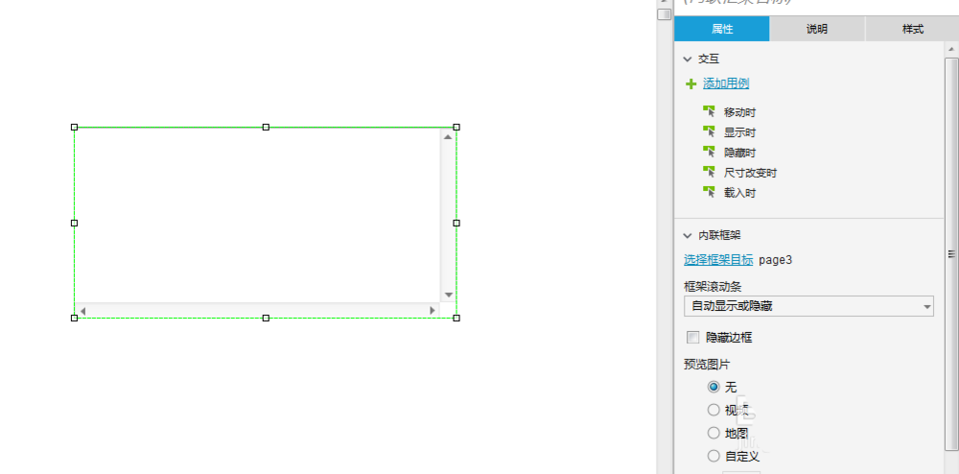Screen dimensions: 959x474
Task: Click the inline frame's scroll right arrow
Action: point(433,311)
